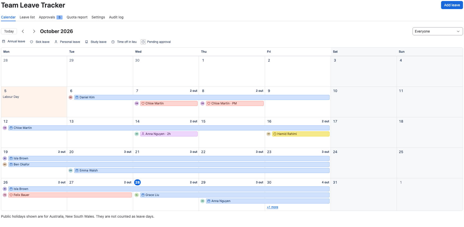This screenshot has width=464, height=227.
Task: Click Hamid Rahimi's HR avatar on October 16
Action: (x=269, y=134)
